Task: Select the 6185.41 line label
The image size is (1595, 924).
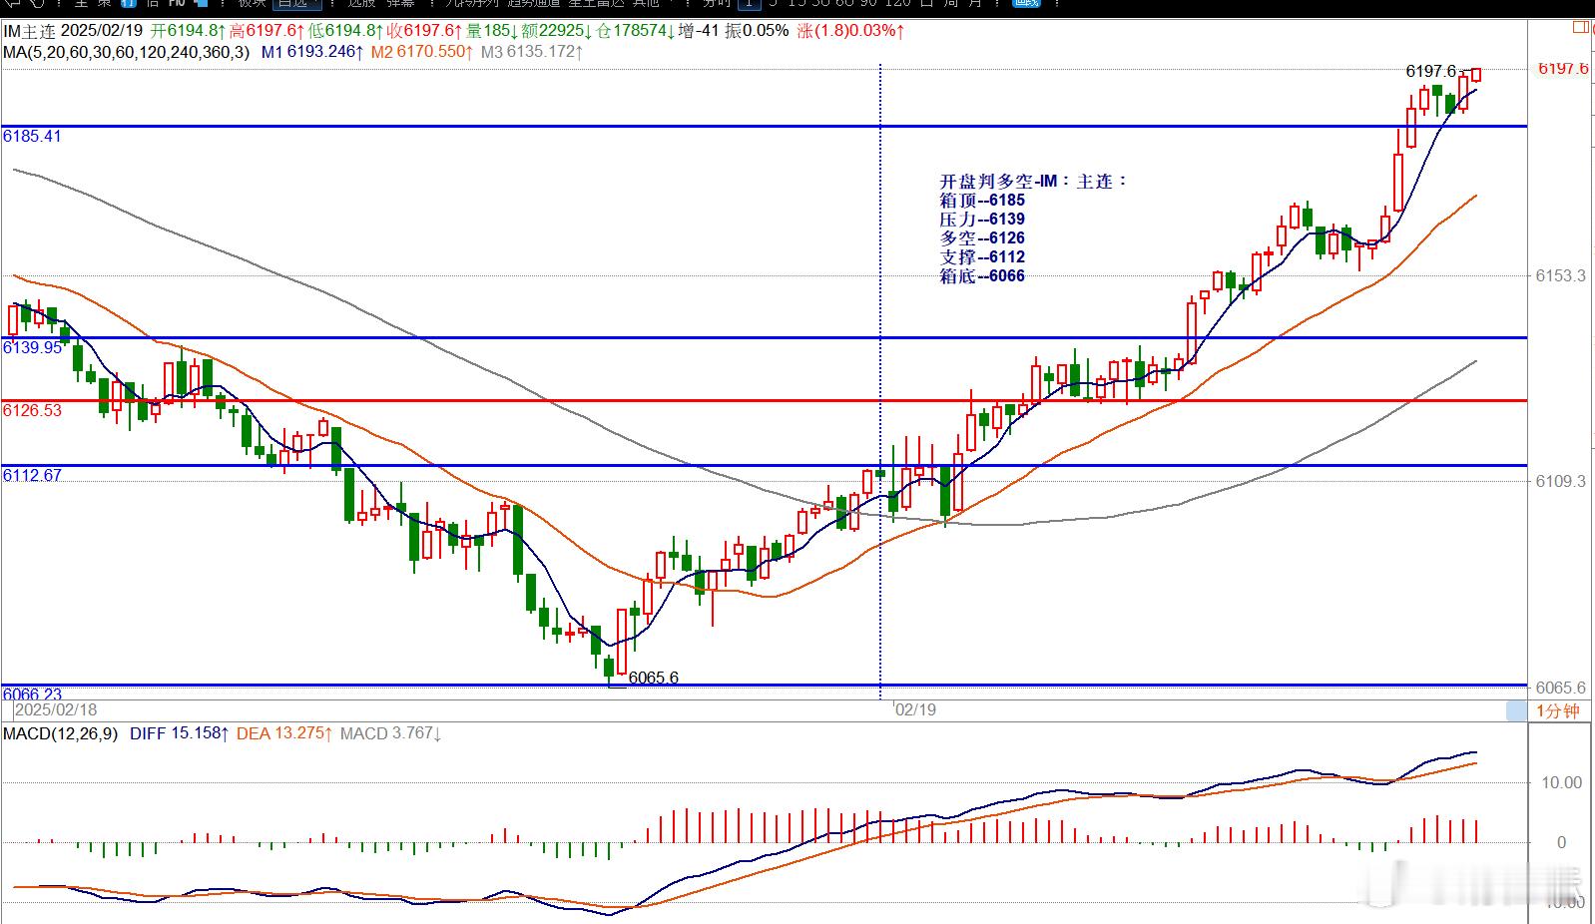Action: pos(32,136)
